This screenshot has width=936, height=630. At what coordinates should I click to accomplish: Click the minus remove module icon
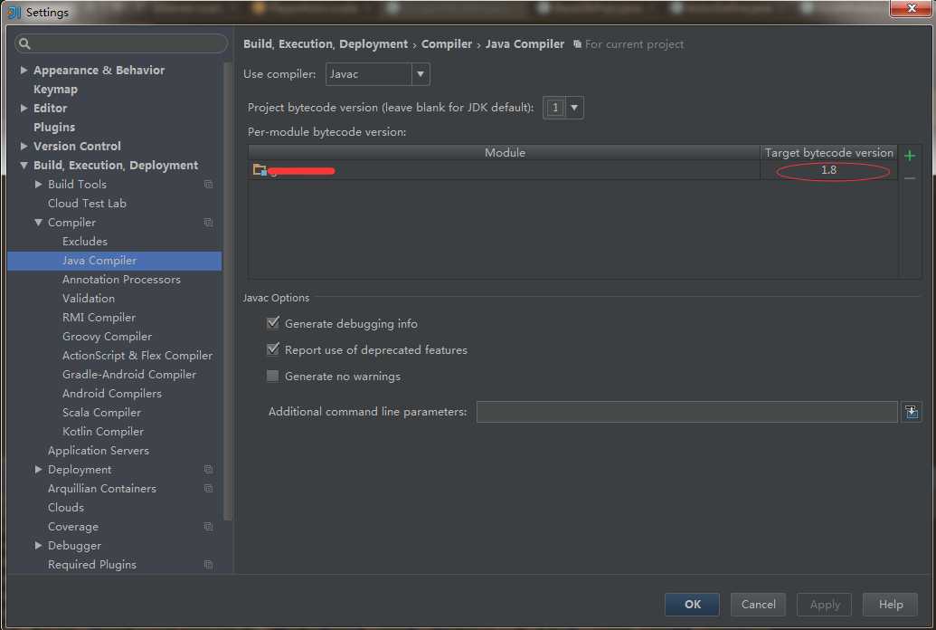pos(909,178)
